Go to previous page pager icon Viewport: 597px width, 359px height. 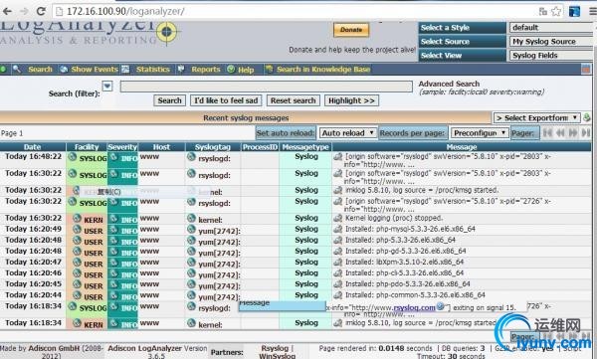pyautogui.click(x=560, y=133)
